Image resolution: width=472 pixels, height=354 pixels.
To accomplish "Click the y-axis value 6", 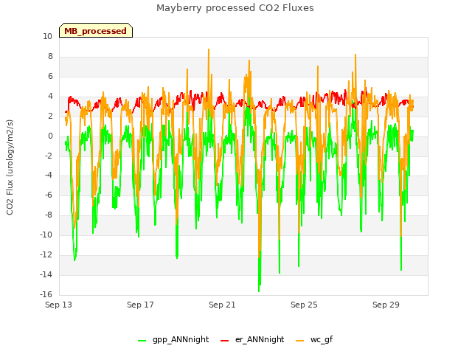I will tap(50, 76).
